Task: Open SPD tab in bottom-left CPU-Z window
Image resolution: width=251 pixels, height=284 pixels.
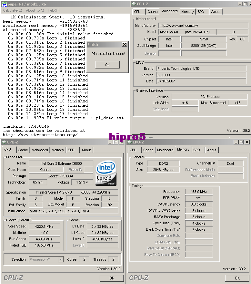Action: tap(72, 150)
